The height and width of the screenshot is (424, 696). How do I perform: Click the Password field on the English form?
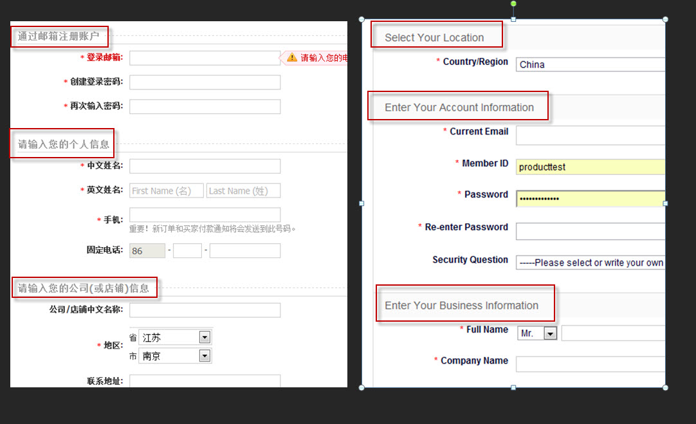(591, 198)
